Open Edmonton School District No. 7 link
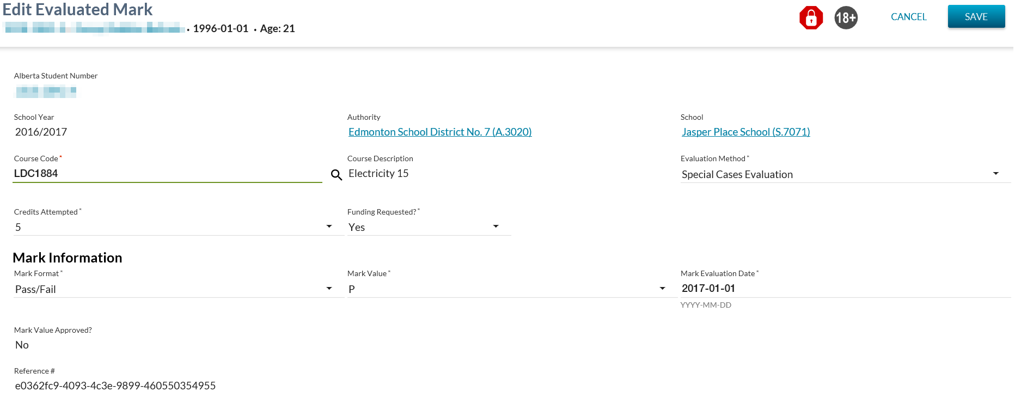 pyautogui.click(x=439, y=132)
